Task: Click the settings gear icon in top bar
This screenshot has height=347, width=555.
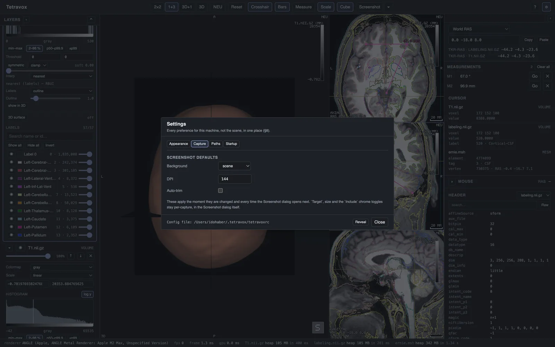Action: [546, 7]
